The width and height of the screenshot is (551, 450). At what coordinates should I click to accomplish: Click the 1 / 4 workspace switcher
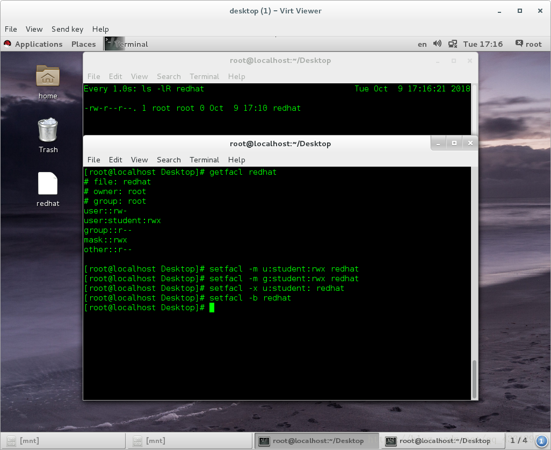point(519,440)
